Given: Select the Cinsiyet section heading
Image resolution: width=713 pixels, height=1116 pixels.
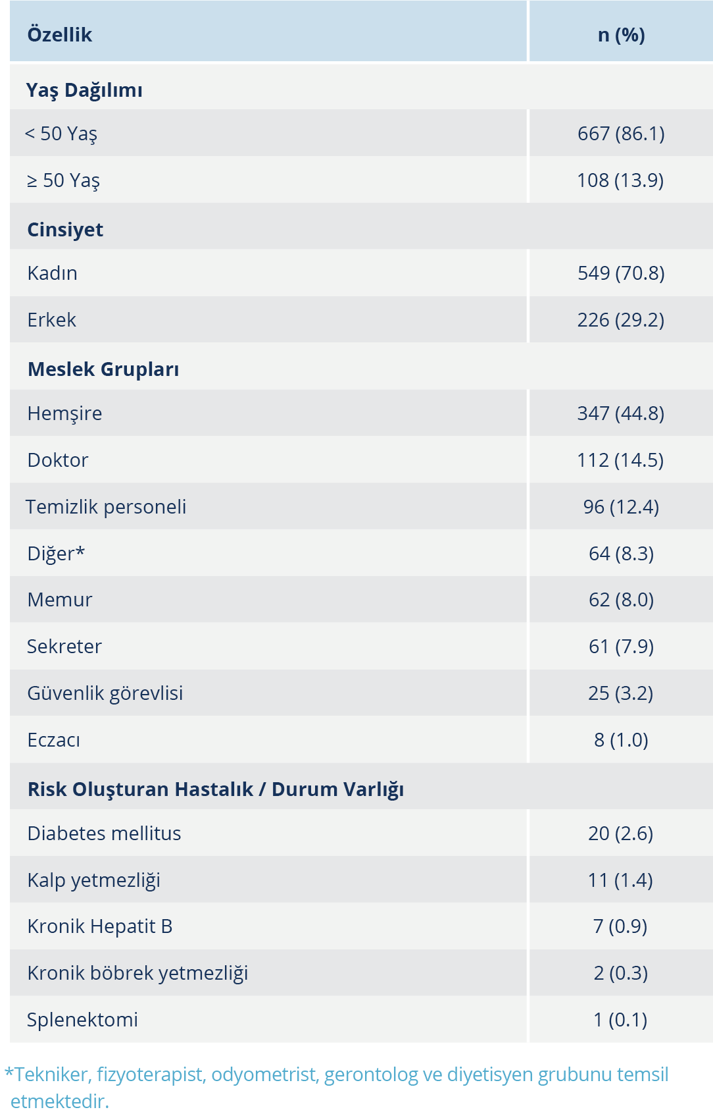Looking at the screenshot, I should [65, 230].
